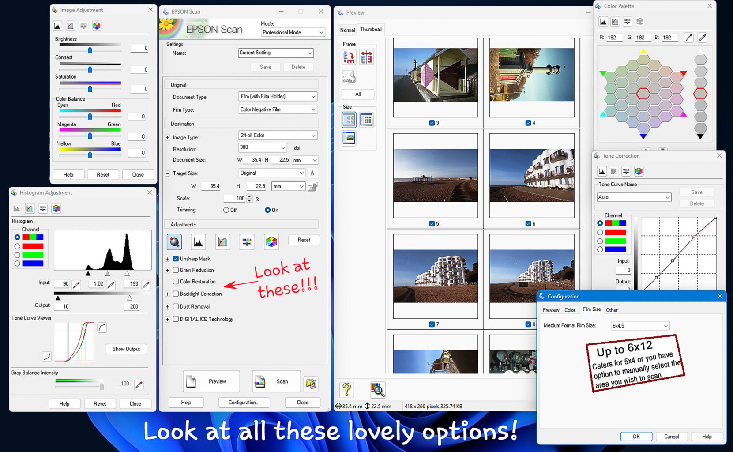Viewport: 733px width, 452px height.
Task: Select the Trimming Off radio button
Action: (x=226, y=210)
